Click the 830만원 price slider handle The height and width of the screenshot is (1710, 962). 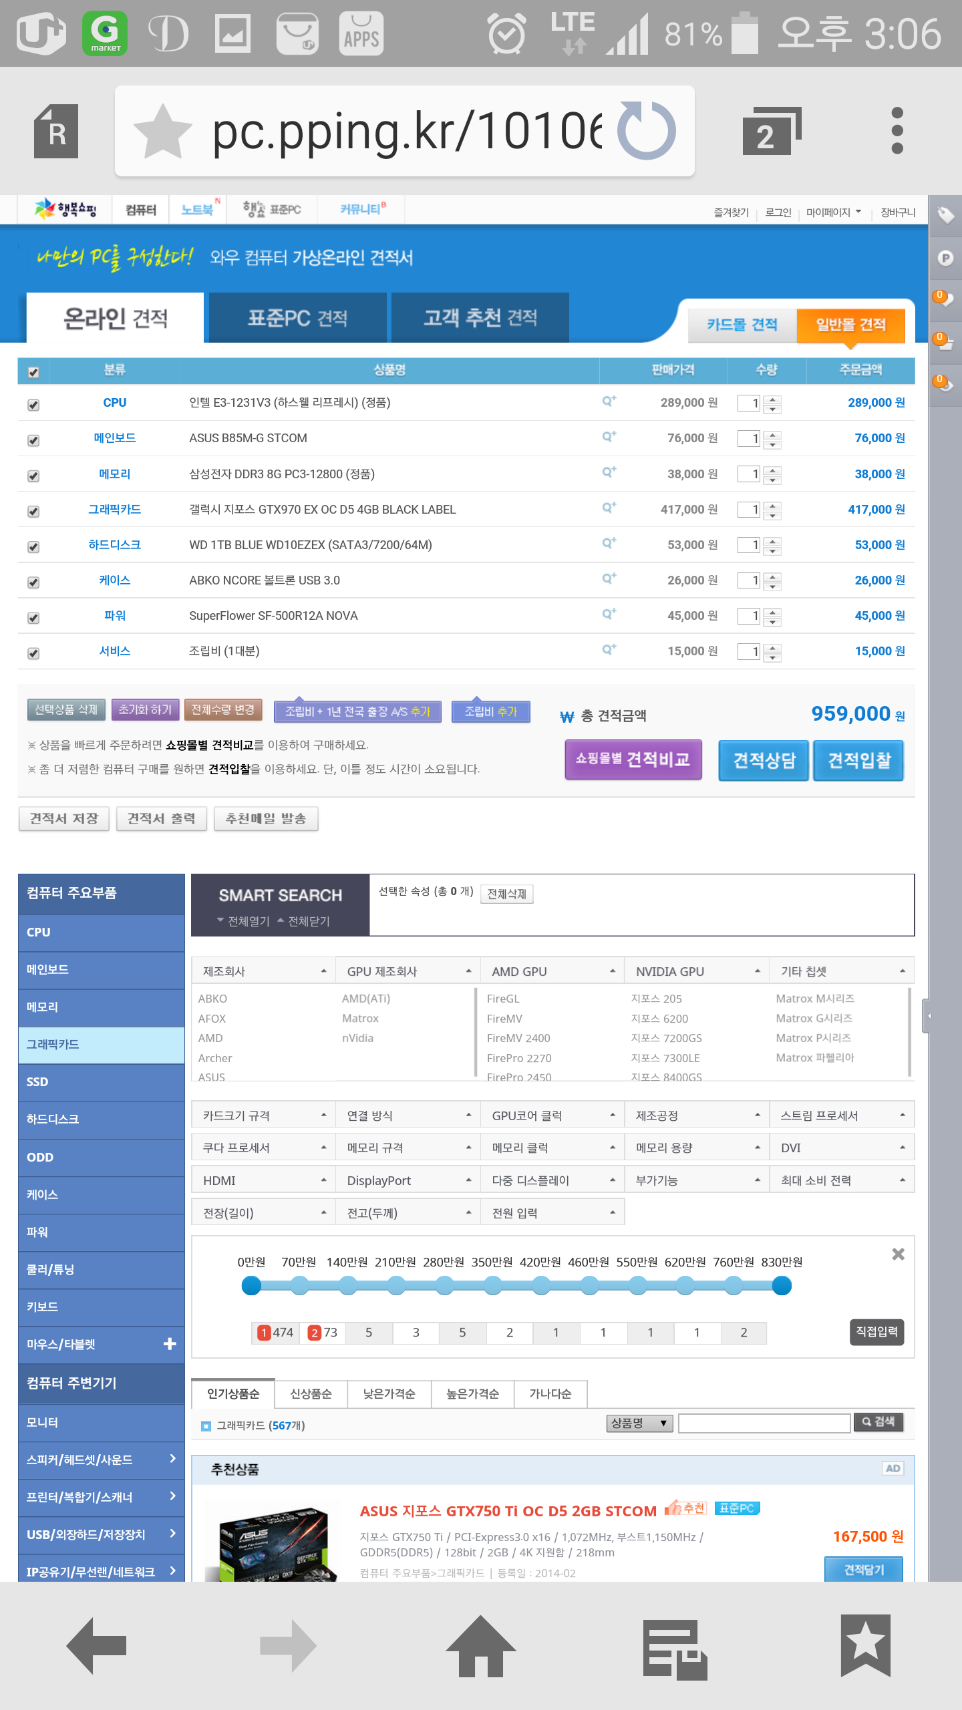(x=782, y=1285)
